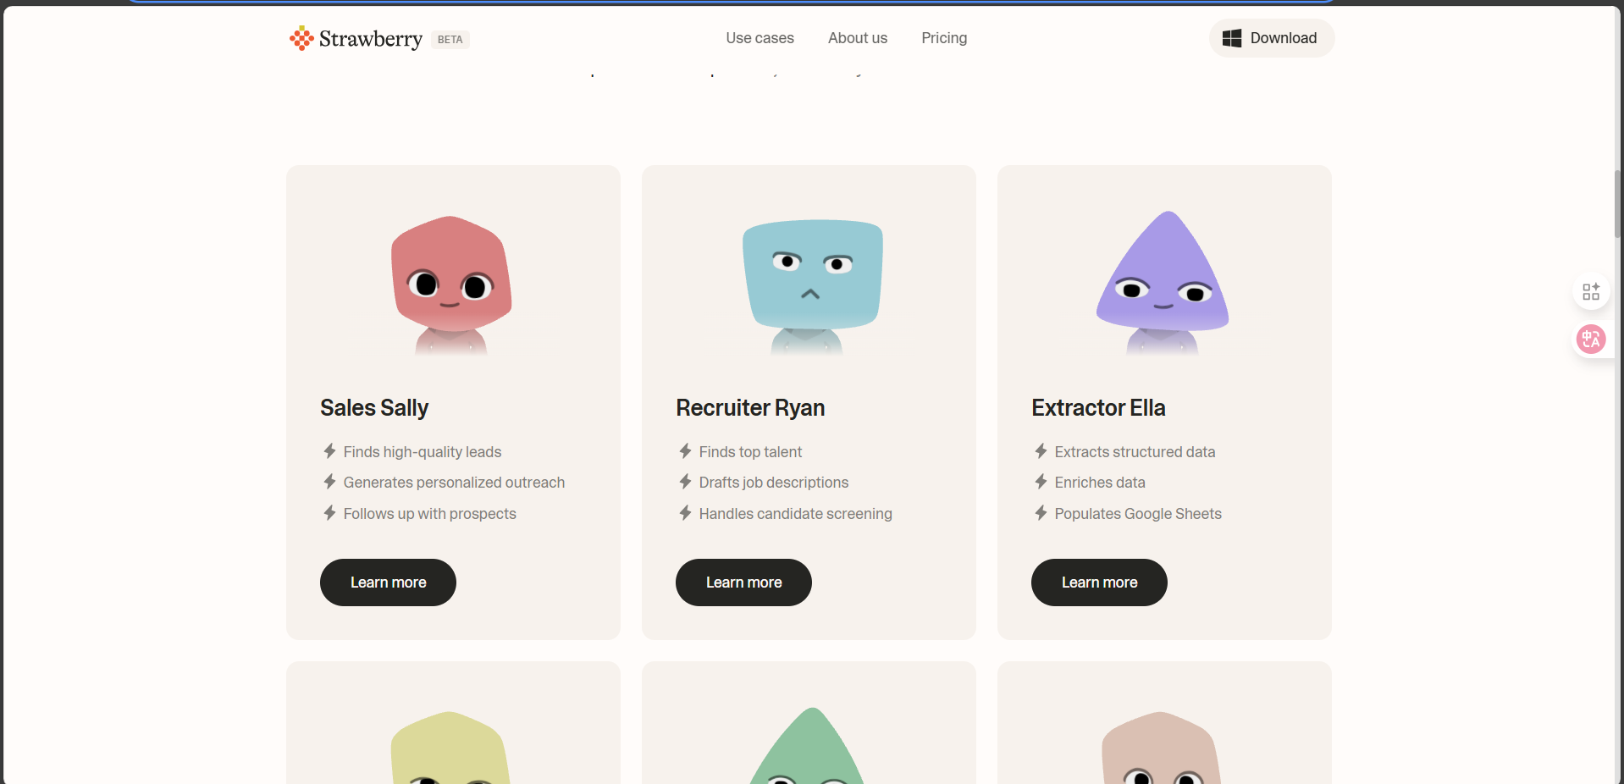Click the Download button
The image size is (1624, 784).
(x=1272, y=38)
